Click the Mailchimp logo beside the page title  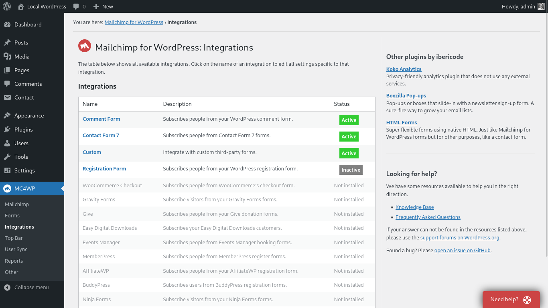pyautogui.click(x=84, y=46)
